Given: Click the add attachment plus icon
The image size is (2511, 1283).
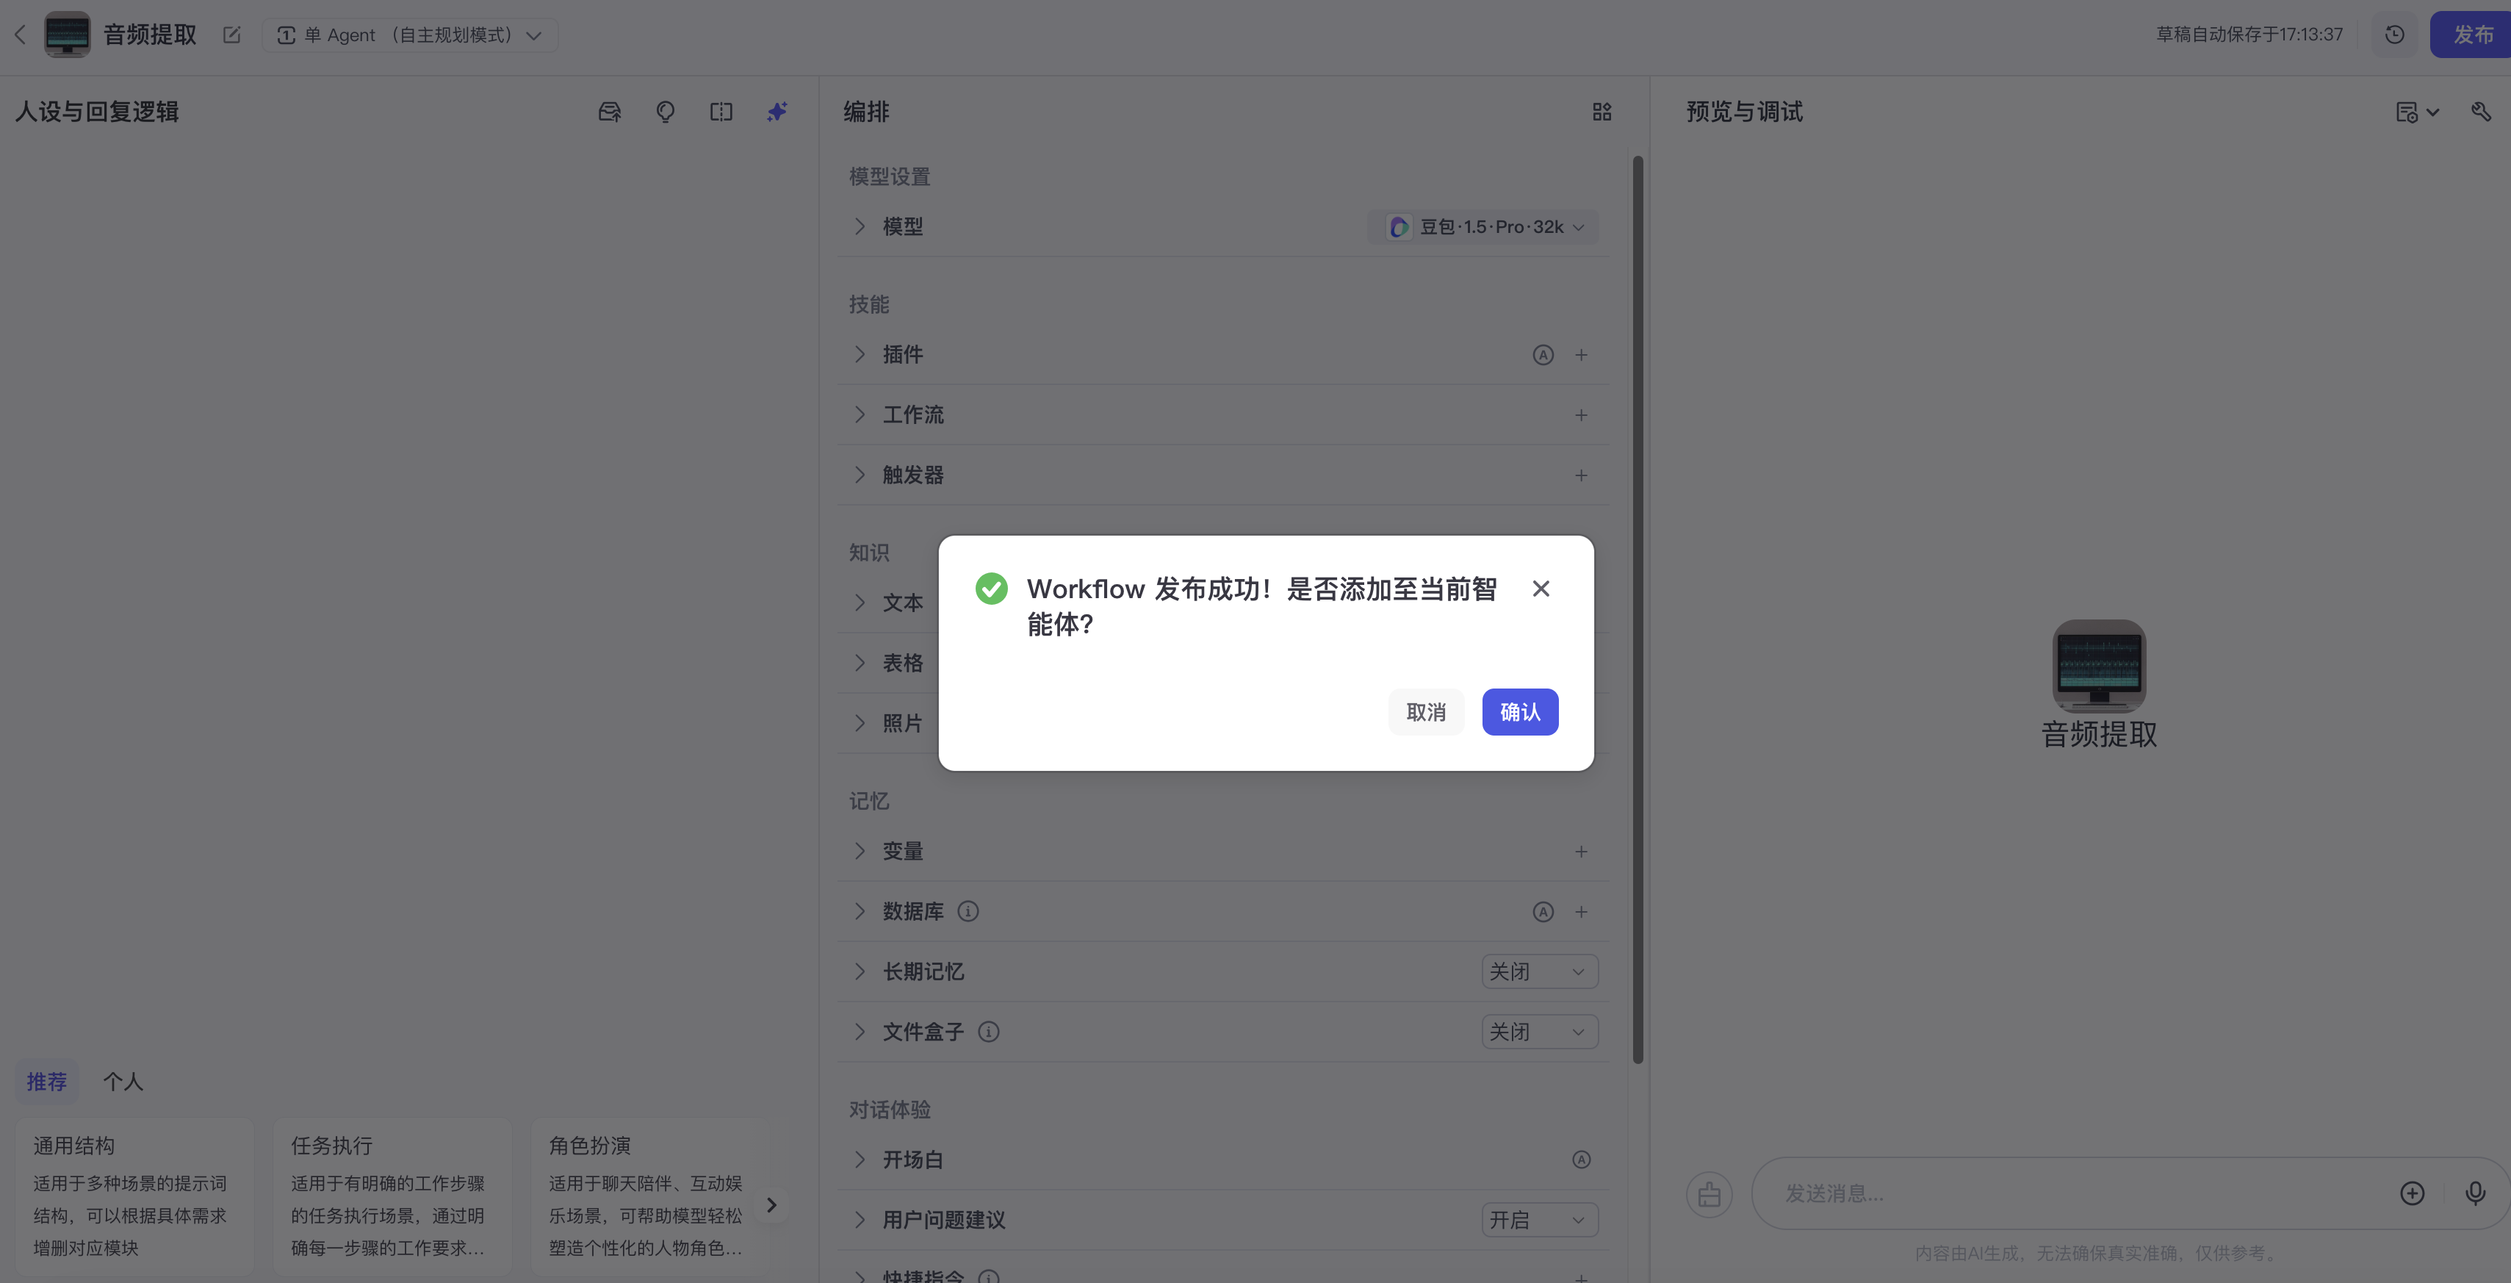Looking at the screenshot, I should point(2412,1193).
